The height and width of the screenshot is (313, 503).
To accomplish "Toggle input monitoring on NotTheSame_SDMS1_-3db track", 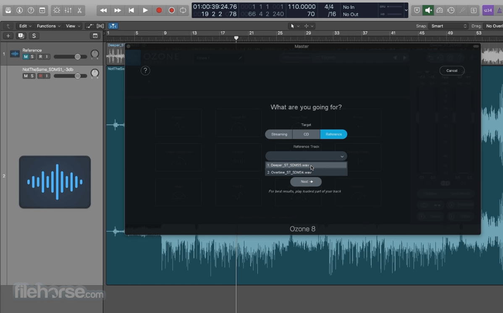I will tap(47, 76).
